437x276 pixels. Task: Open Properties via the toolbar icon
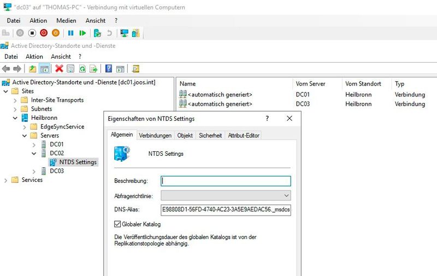pyautogui.click(x=70, y=69)
